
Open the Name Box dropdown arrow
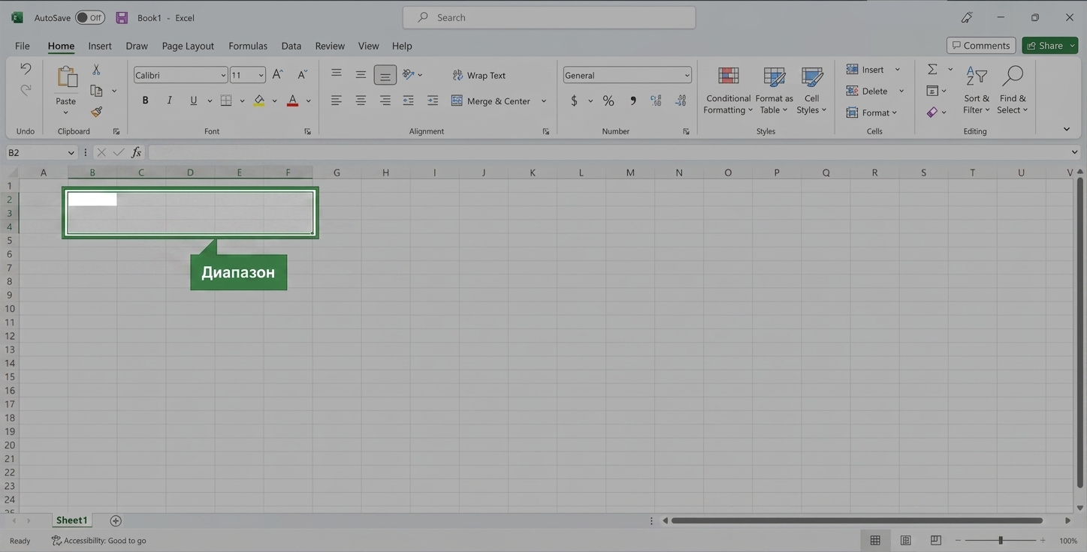point(71,152)
